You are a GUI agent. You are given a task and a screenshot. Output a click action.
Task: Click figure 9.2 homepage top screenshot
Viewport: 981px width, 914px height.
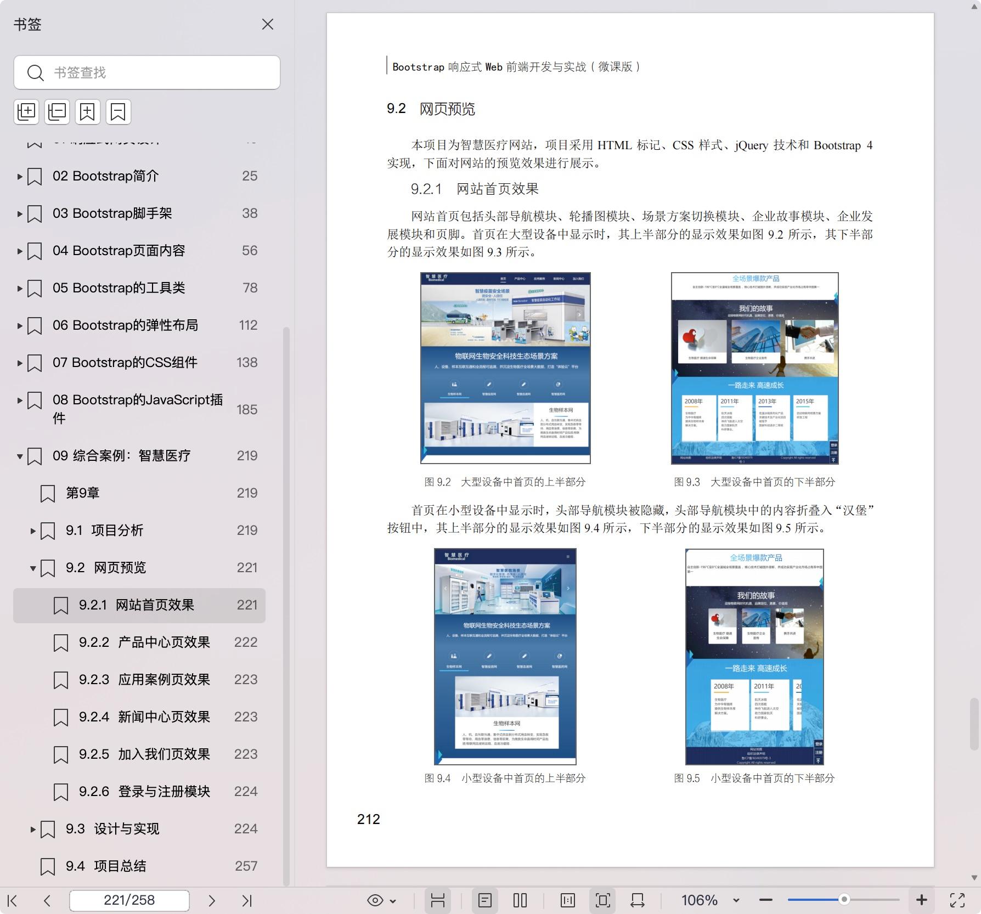505,368
